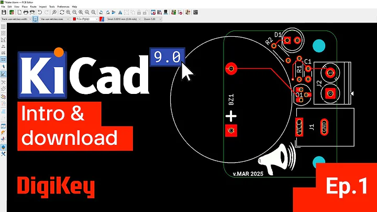Switch units to millimeters
This screenshot has height=212, width=377.
coord(3,59)
